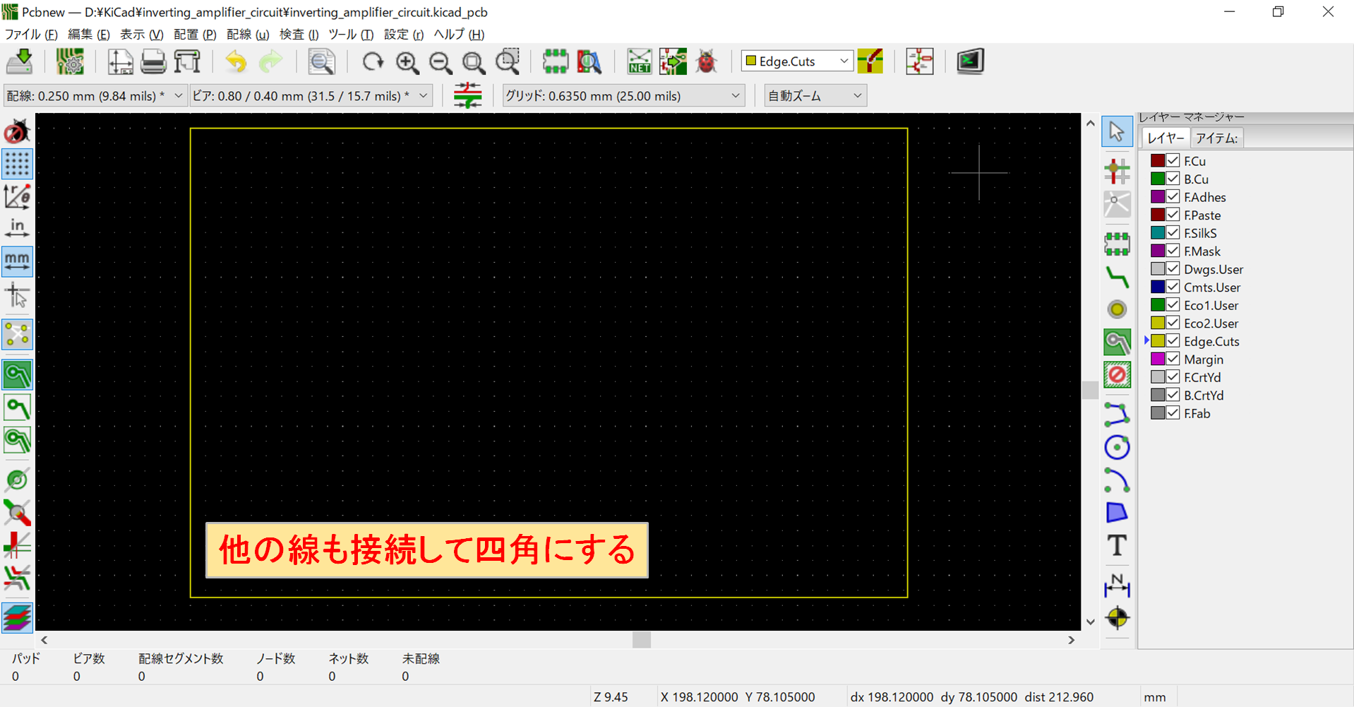Open the 3D viewer

point(969,61)
